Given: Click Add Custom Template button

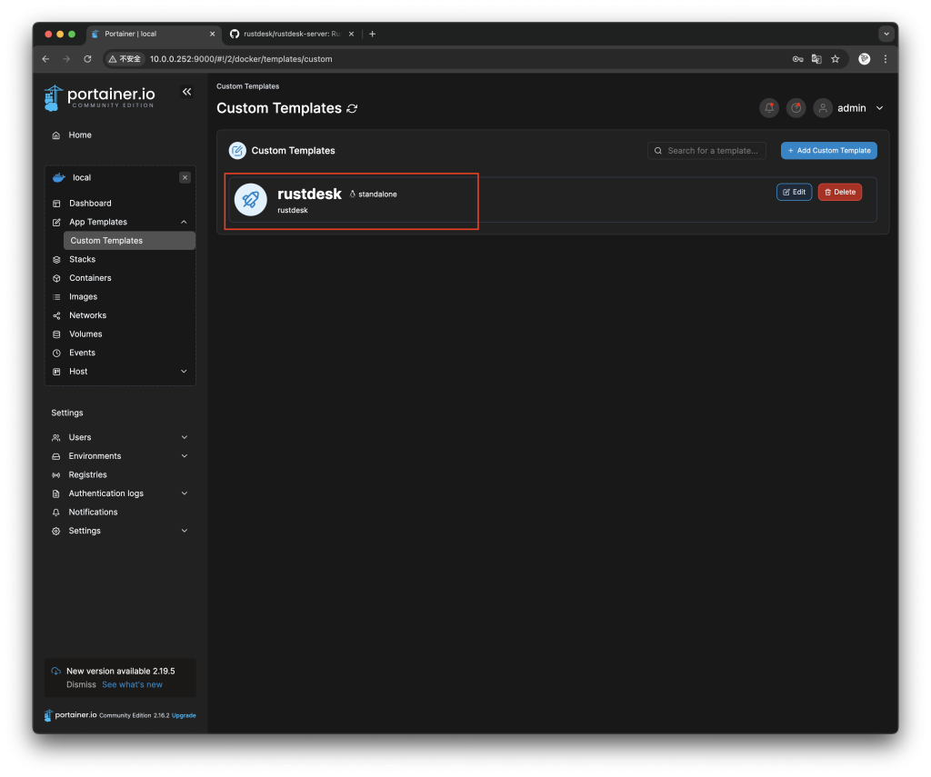Looking at the screenshot, I should [x=828, y=151].
